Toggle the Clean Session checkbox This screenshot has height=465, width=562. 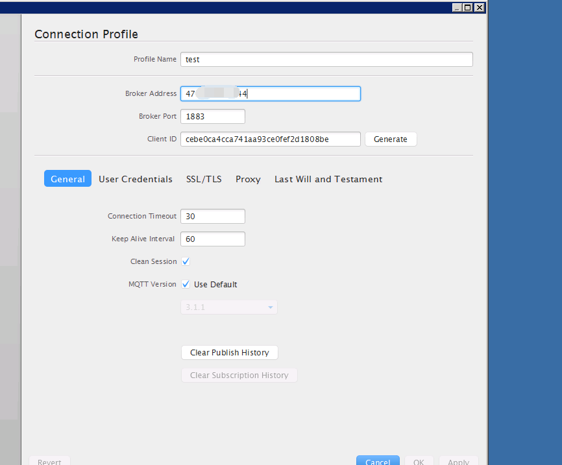click(186, 261)
